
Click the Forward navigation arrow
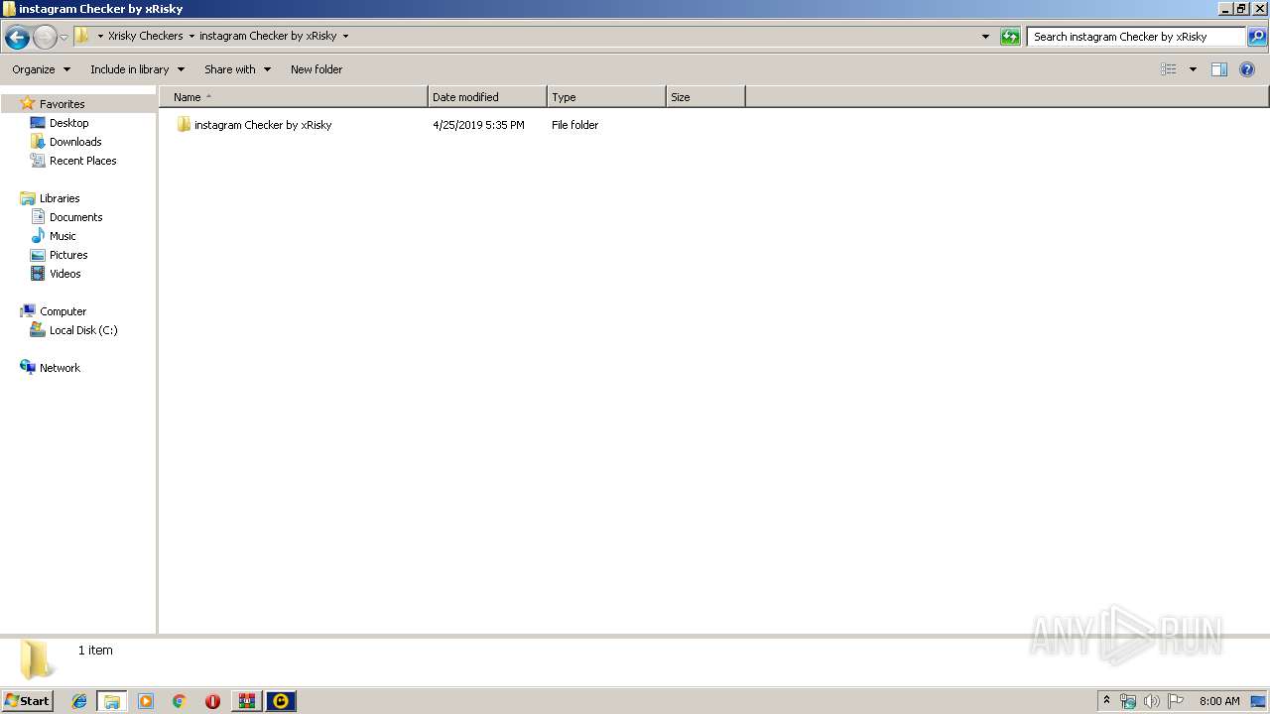(45, 38)
